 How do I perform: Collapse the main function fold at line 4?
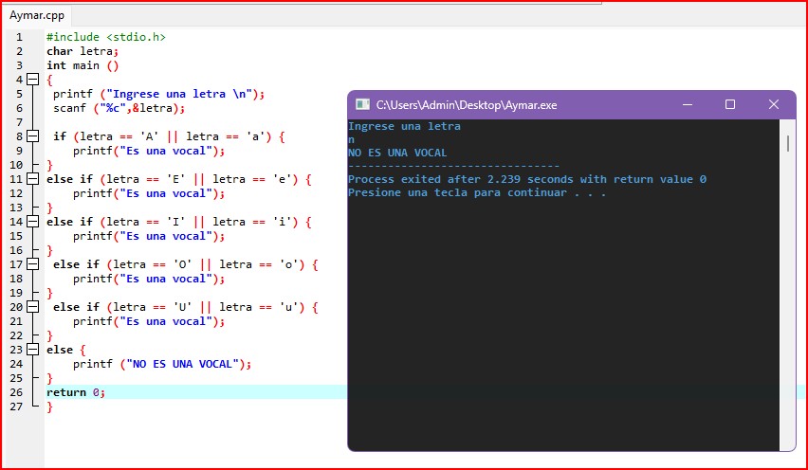click(x=33, y=80)
